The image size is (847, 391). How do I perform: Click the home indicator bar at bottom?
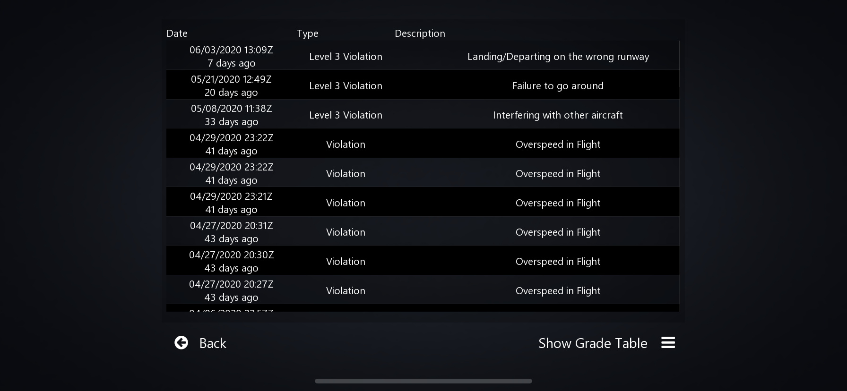[423, 381]
